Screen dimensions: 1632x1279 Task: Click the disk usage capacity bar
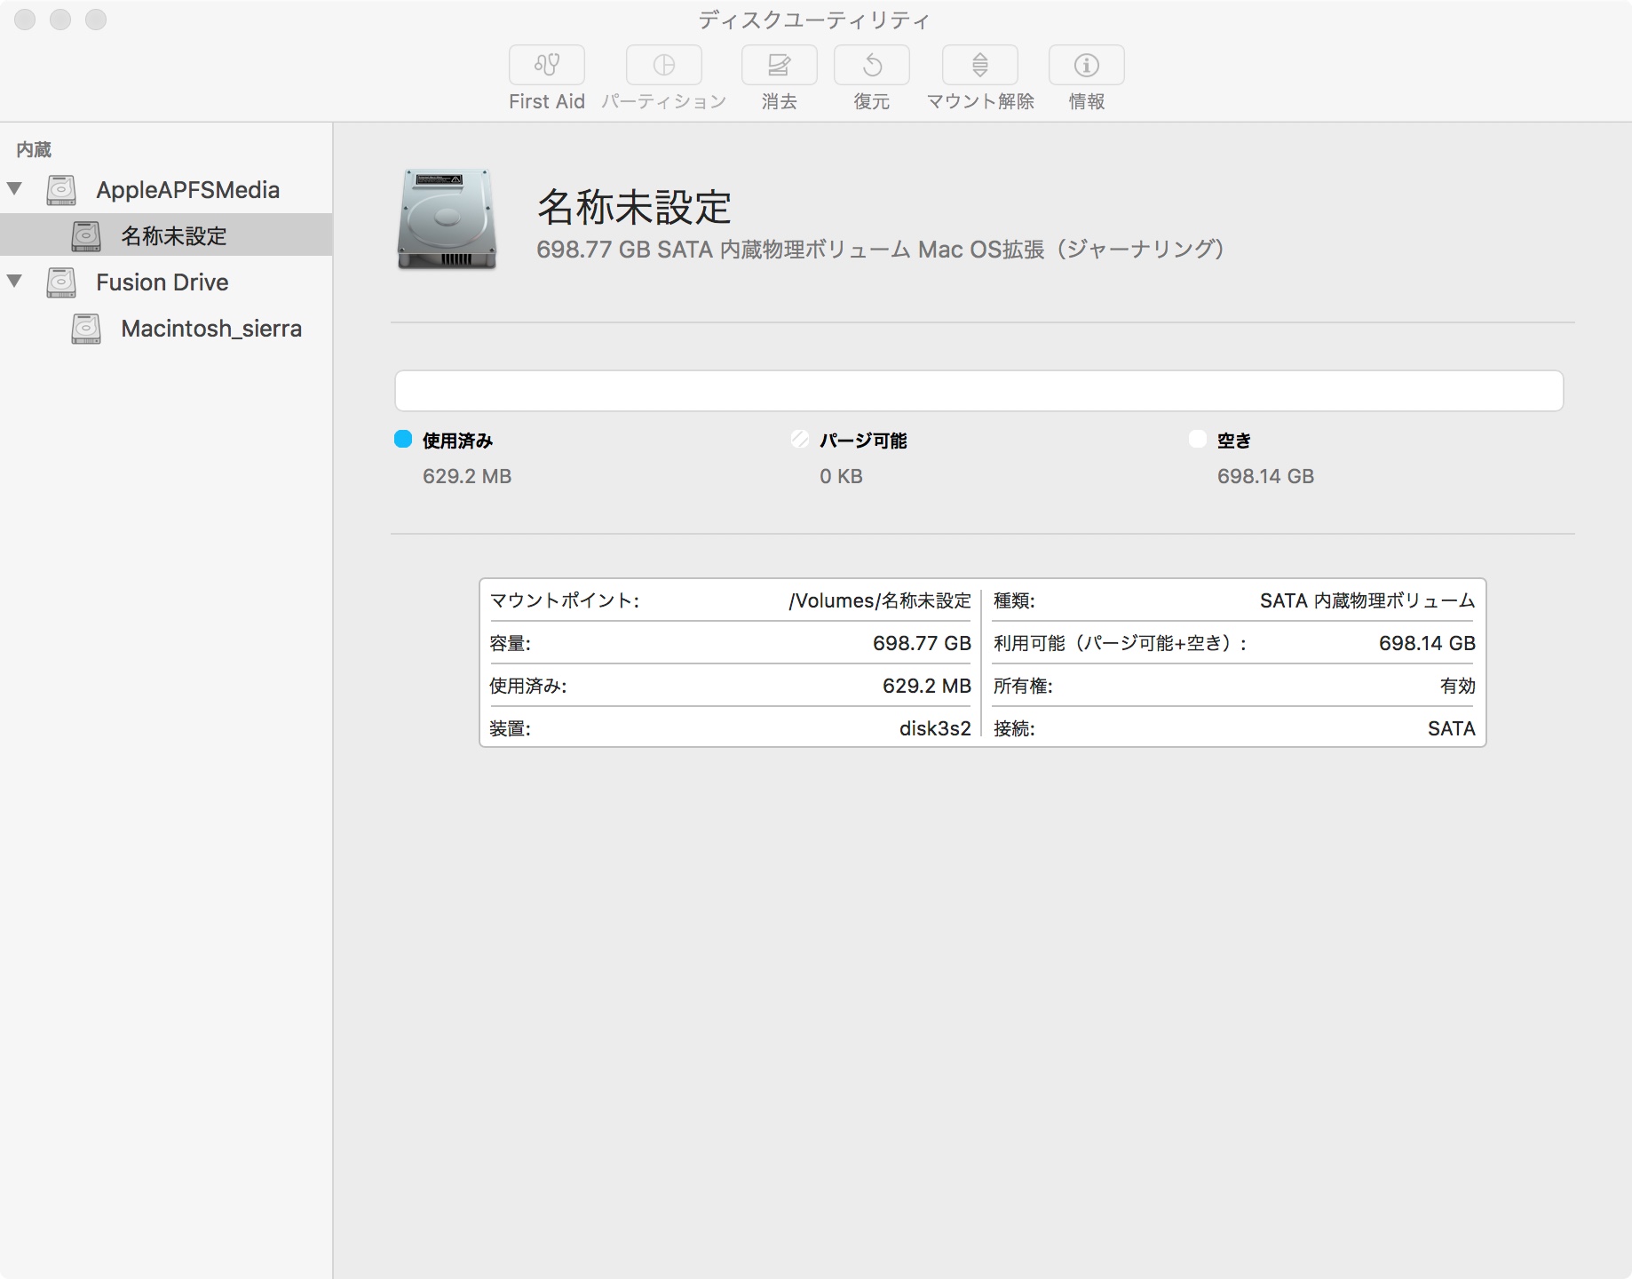coord(978,391)
